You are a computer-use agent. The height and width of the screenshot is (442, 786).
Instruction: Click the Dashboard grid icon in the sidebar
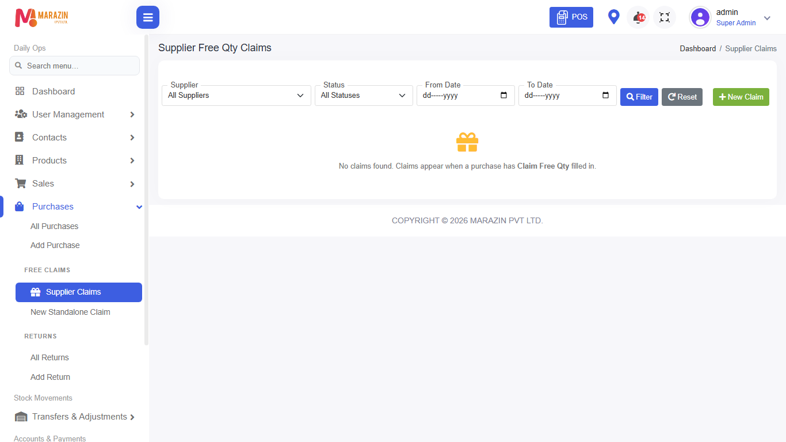(x=20, y=91)
